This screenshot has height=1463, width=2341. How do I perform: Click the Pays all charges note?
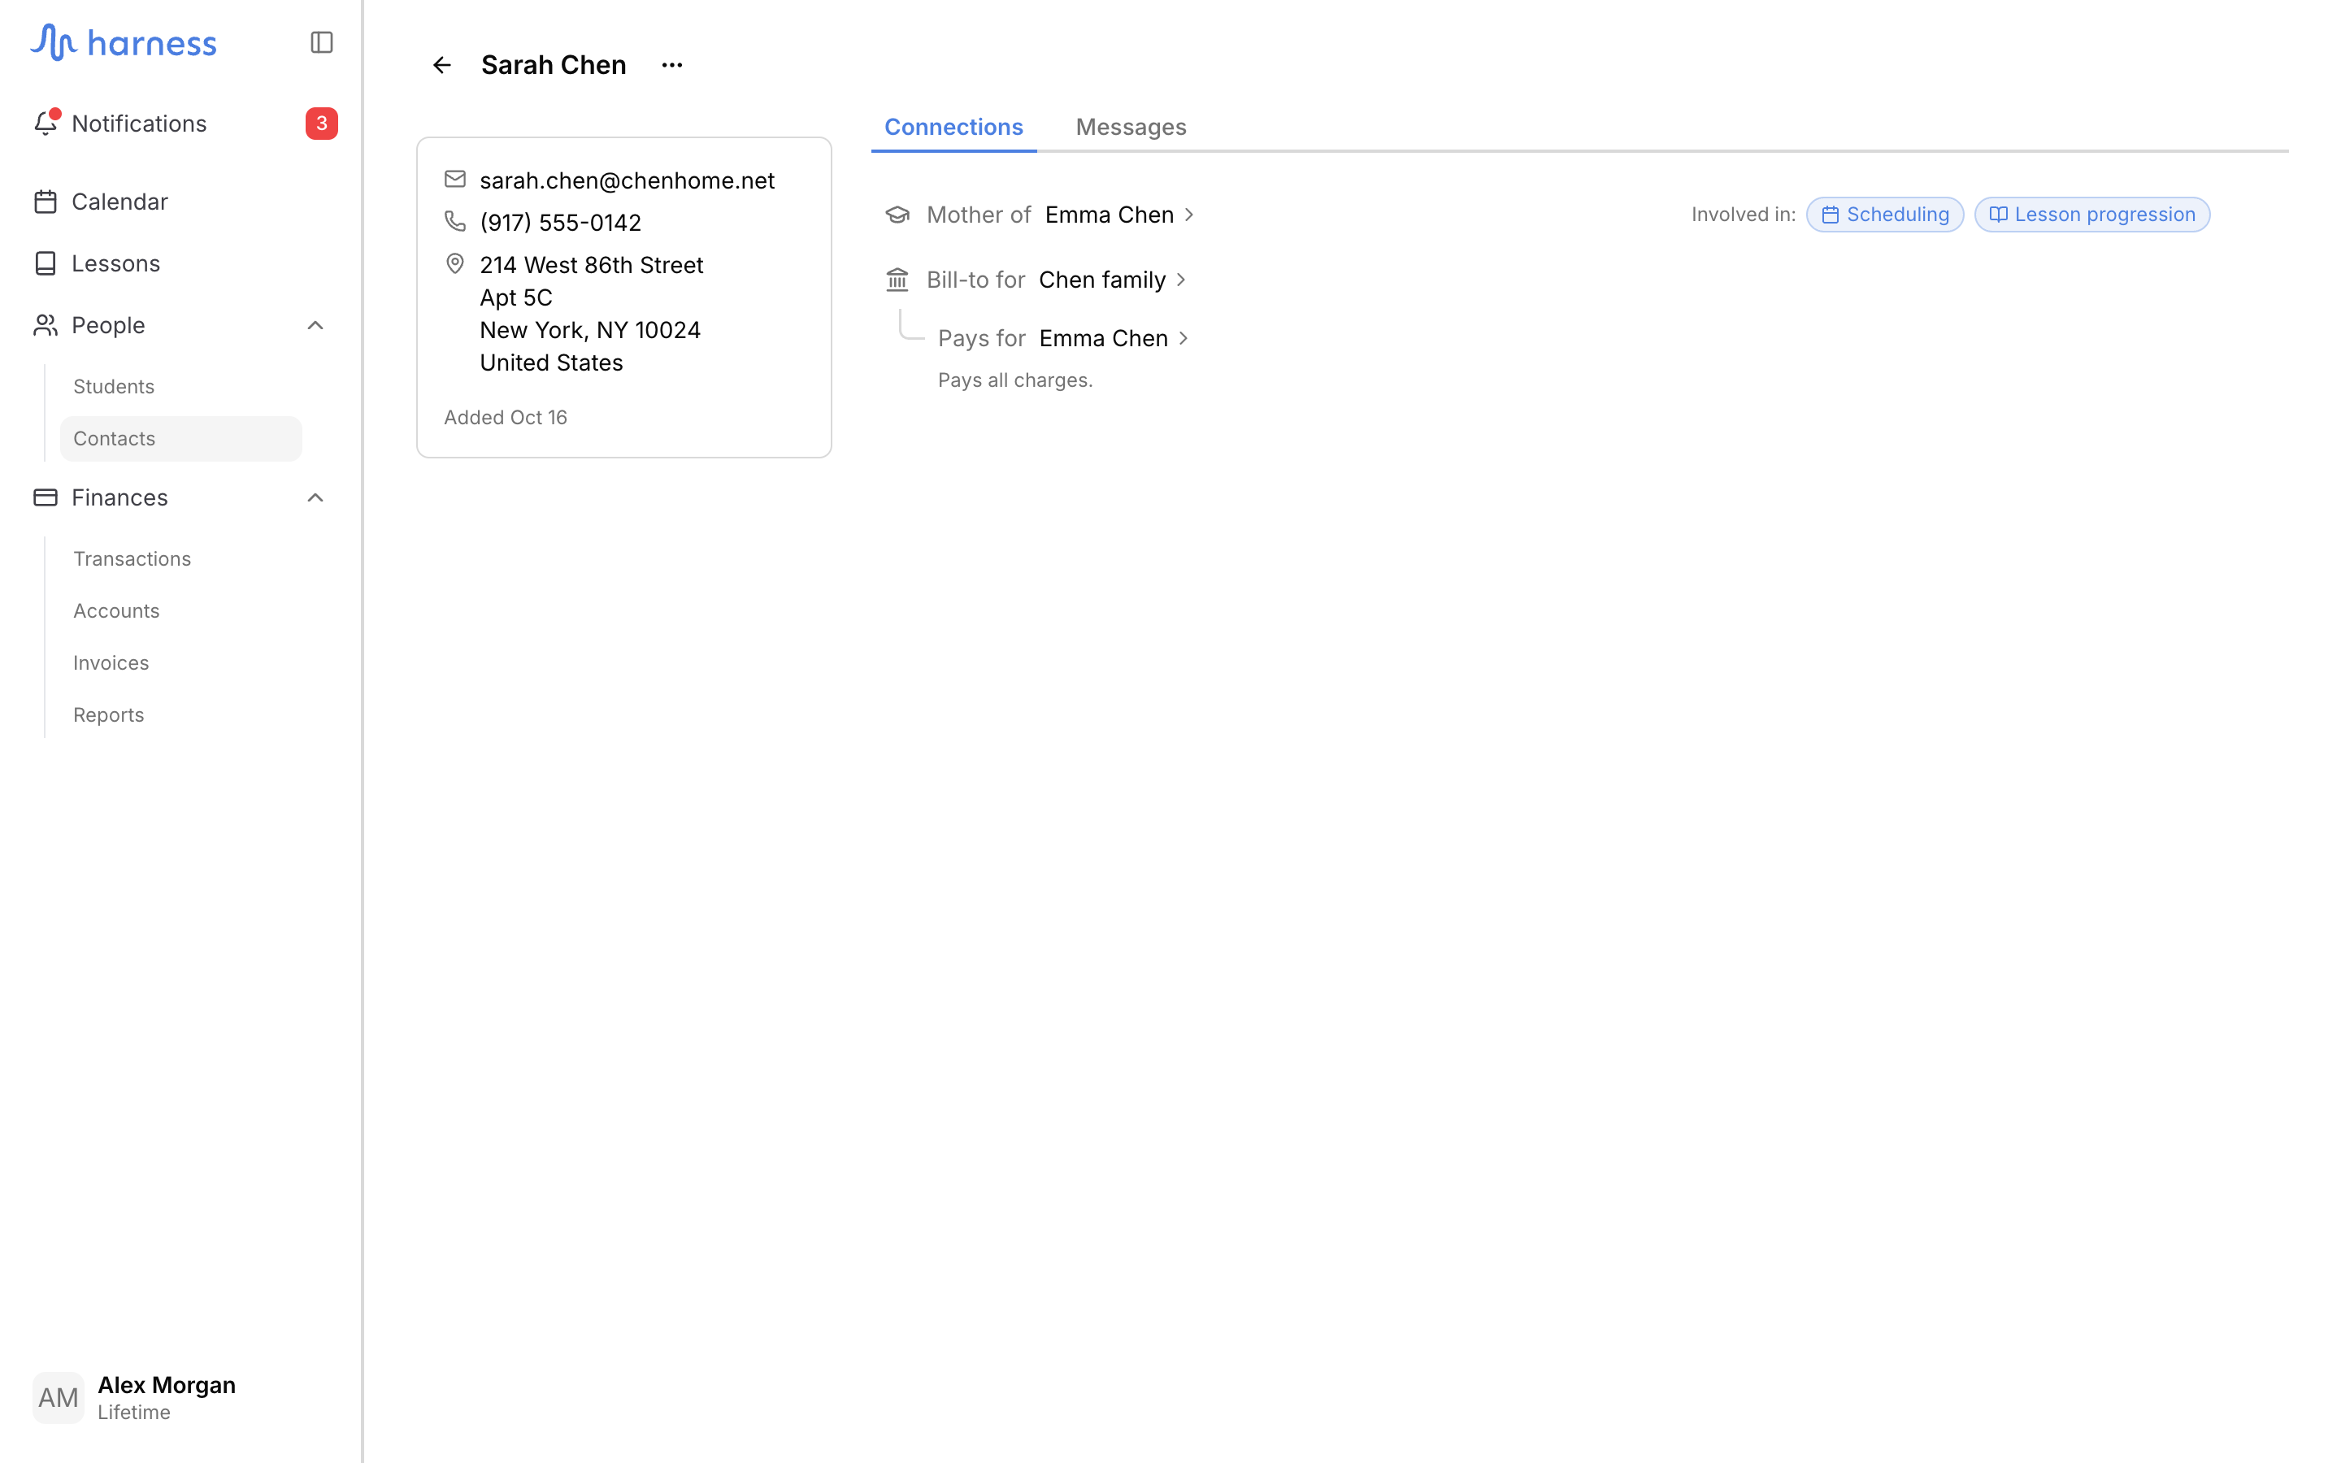[x=1014, y=380]
